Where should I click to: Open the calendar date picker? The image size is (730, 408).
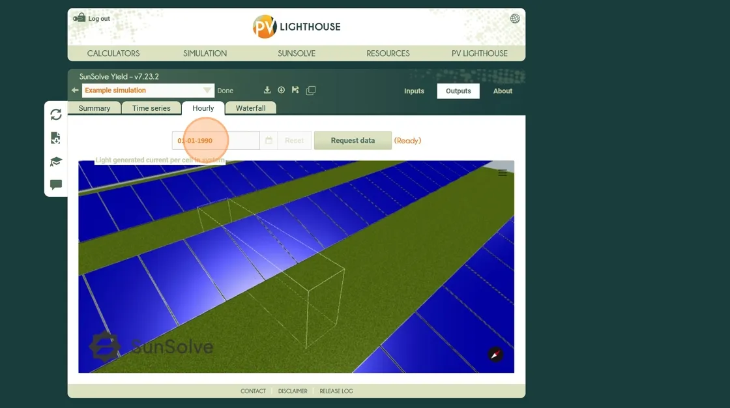[269, 141]
